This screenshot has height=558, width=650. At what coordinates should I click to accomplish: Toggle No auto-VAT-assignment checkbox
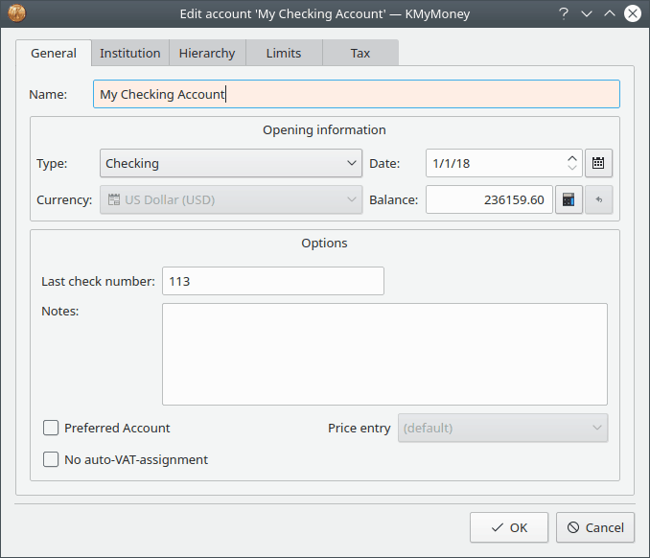point(52,459)
